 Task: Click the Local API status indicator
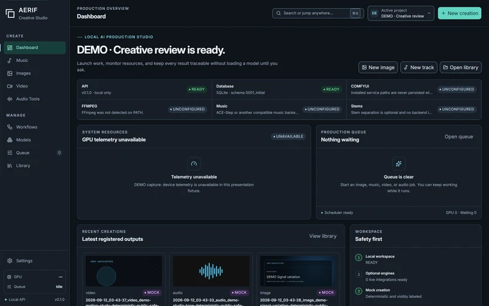(x=15, y=299)
